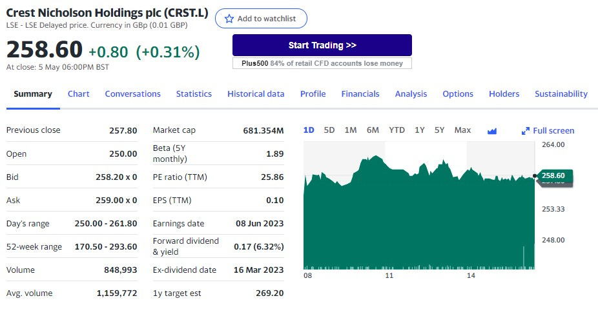Click the Bid value 258.20 x 0
The height and width of the screenshot is (316, 598).
[x=116, y=177]
